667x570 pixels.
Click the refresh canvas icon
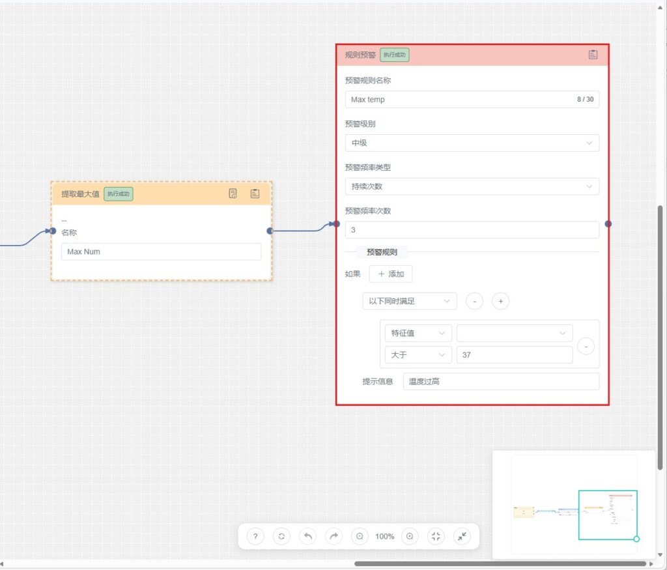[x=281, y=536]
